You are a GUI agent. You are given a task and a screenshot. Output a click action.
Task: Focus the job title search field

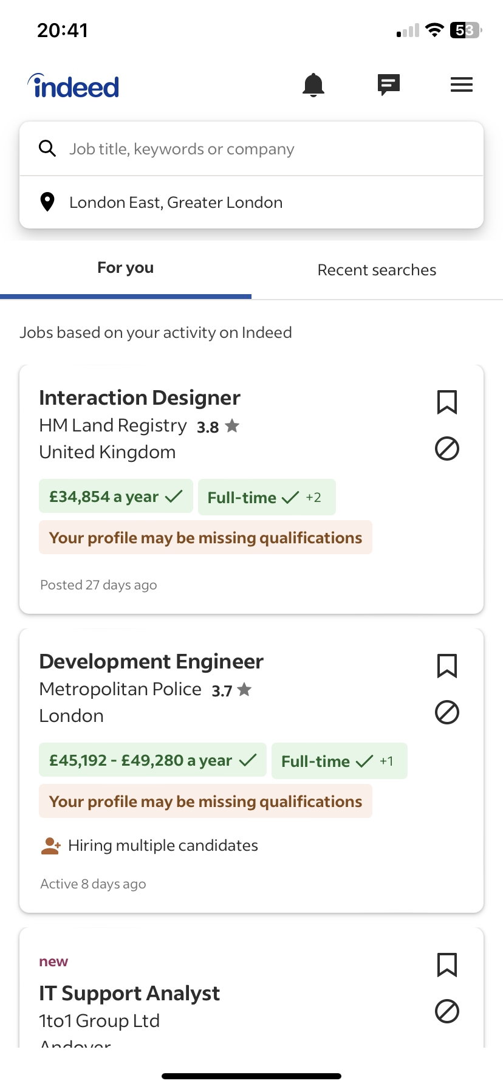pyautogui.click(x=267, y=149)
